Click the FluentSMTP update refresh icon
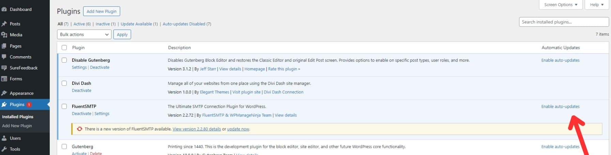 (x=79, y=129)
